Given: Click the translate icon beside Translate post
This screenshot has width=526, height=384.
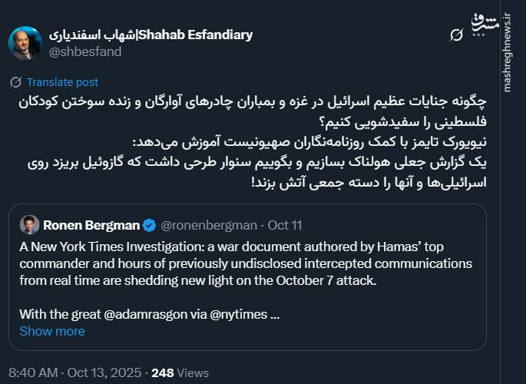Looking at the screenshot, I should tap(15, 82).
